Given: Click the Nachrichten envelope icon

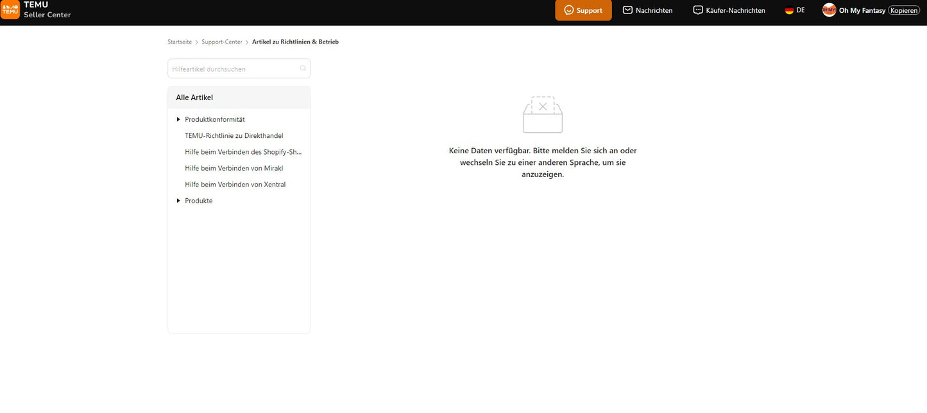Looking at the screenshot, I should click(627, 10).
